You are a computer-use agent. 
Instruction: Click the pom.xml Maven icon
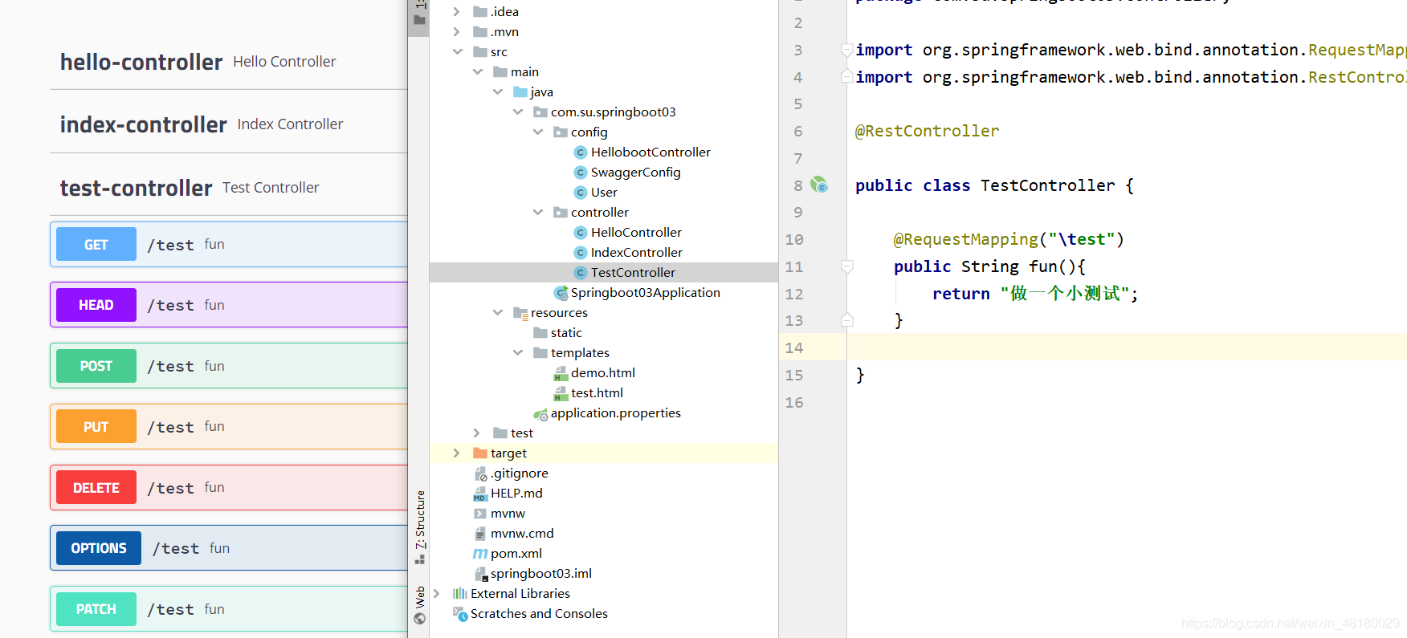pyautogui.click(x=480, y=554)
